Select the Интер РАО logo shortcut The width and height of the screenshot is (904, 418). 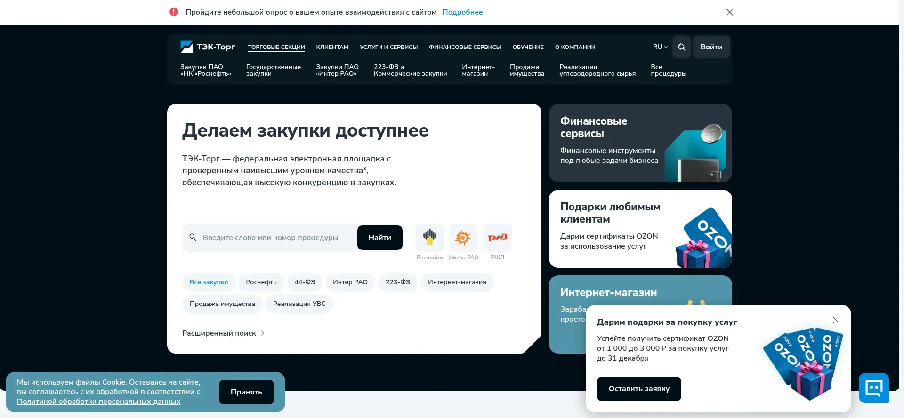pyautogui.click(x=463, y=237)
